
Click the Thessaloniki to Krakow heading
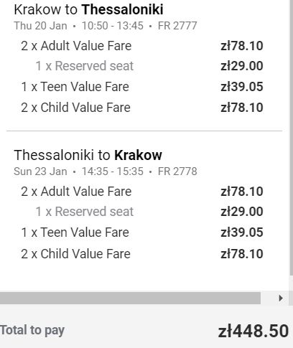click(88, 155)
